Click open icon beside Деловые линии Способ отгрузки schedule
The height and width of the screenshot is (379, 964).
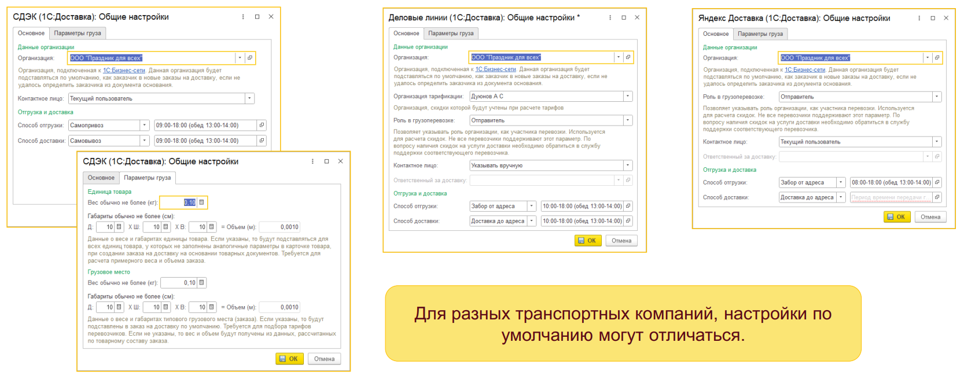tap(628, 206)
